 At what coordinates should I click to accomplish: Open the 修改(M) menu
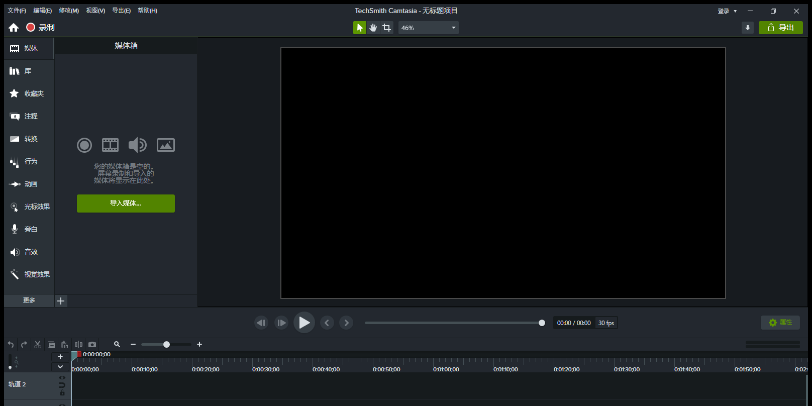69,11
